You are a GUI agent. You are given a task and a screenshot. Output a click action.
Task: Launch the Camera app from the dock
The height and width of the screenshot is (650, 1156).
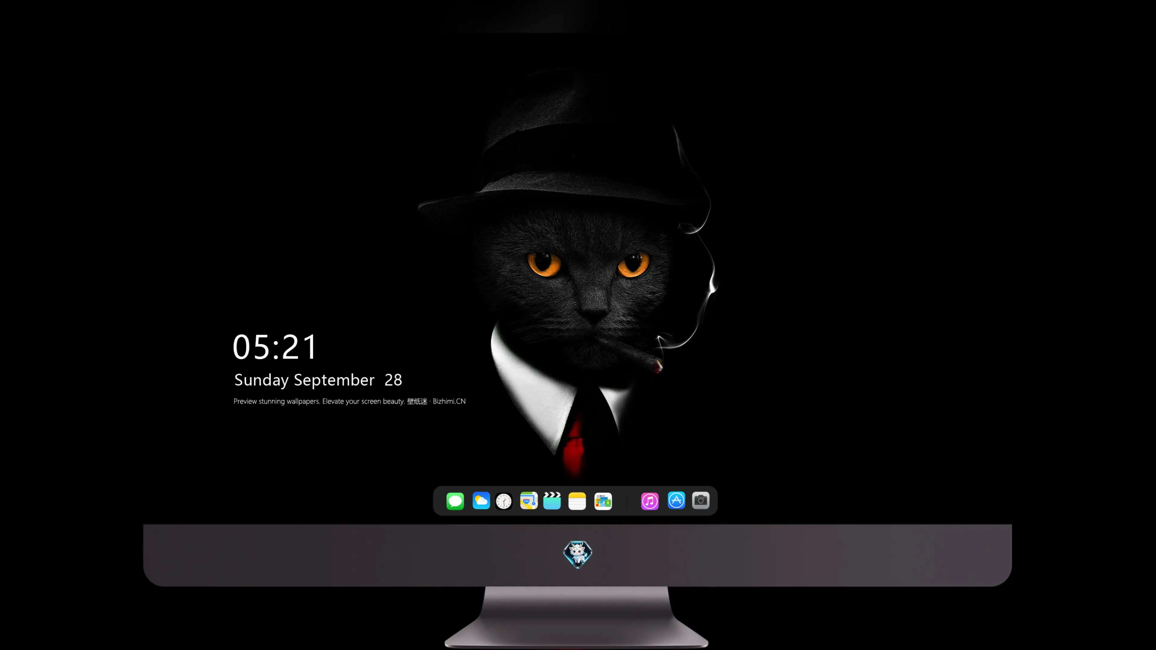(701, 500)
